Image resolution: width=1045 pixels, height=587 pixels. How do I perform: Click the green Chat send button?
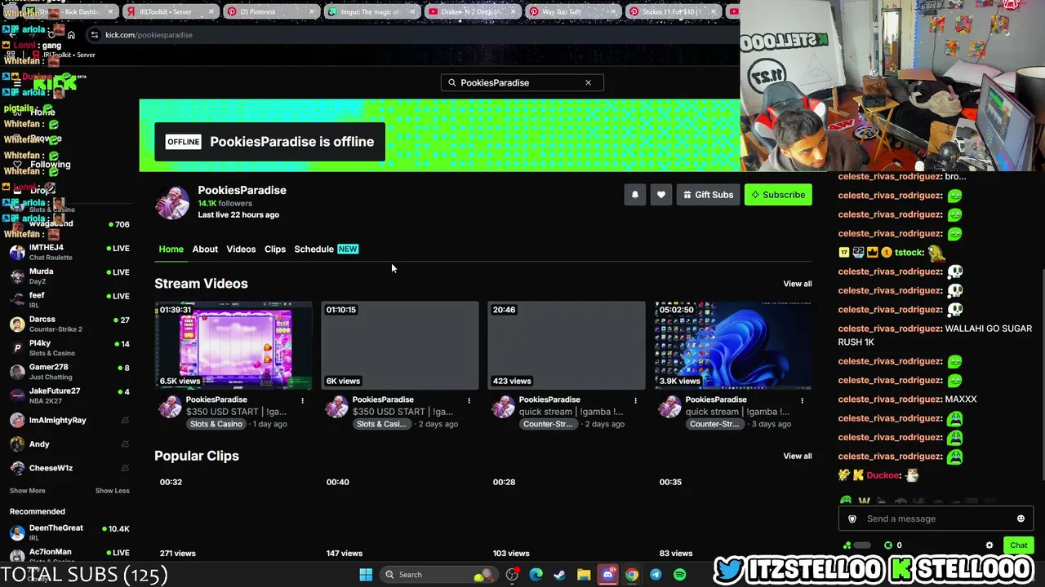pyautogui.click(x=1019, y=545)
